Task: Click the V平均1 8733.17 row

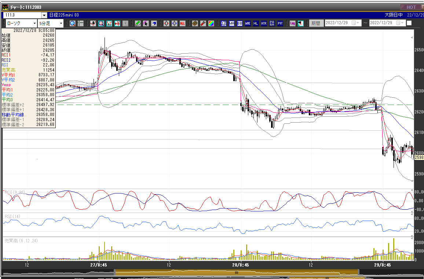Action: coord(28,75)
